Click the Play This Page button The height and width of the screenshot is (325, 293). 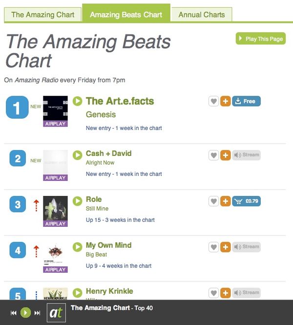(261, 39)
